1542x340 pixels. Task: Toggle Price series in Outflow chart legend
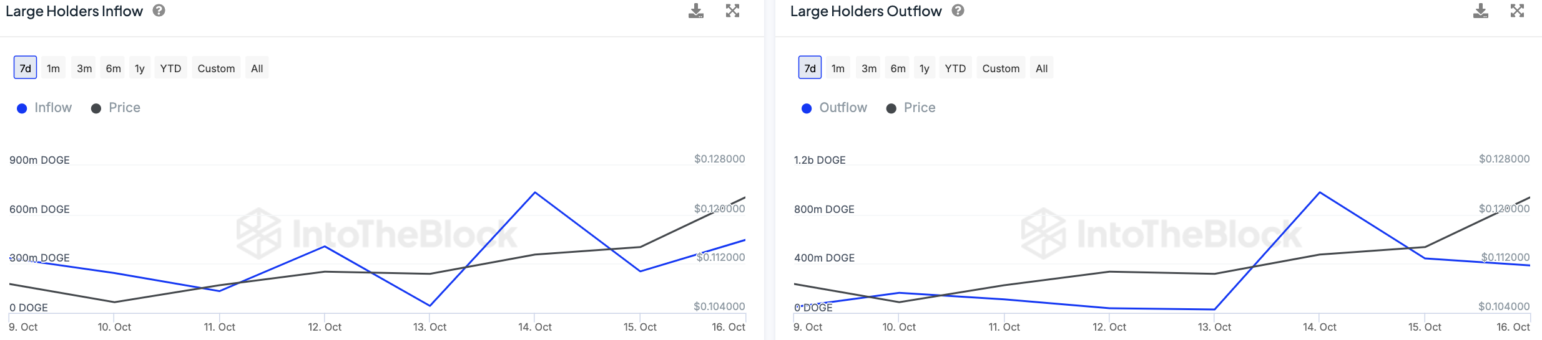[911, 108]
